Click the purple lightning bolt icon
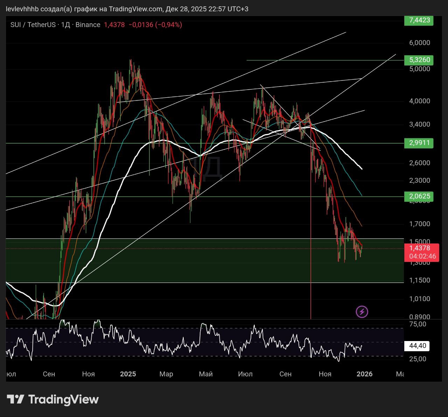 [362, 312]
